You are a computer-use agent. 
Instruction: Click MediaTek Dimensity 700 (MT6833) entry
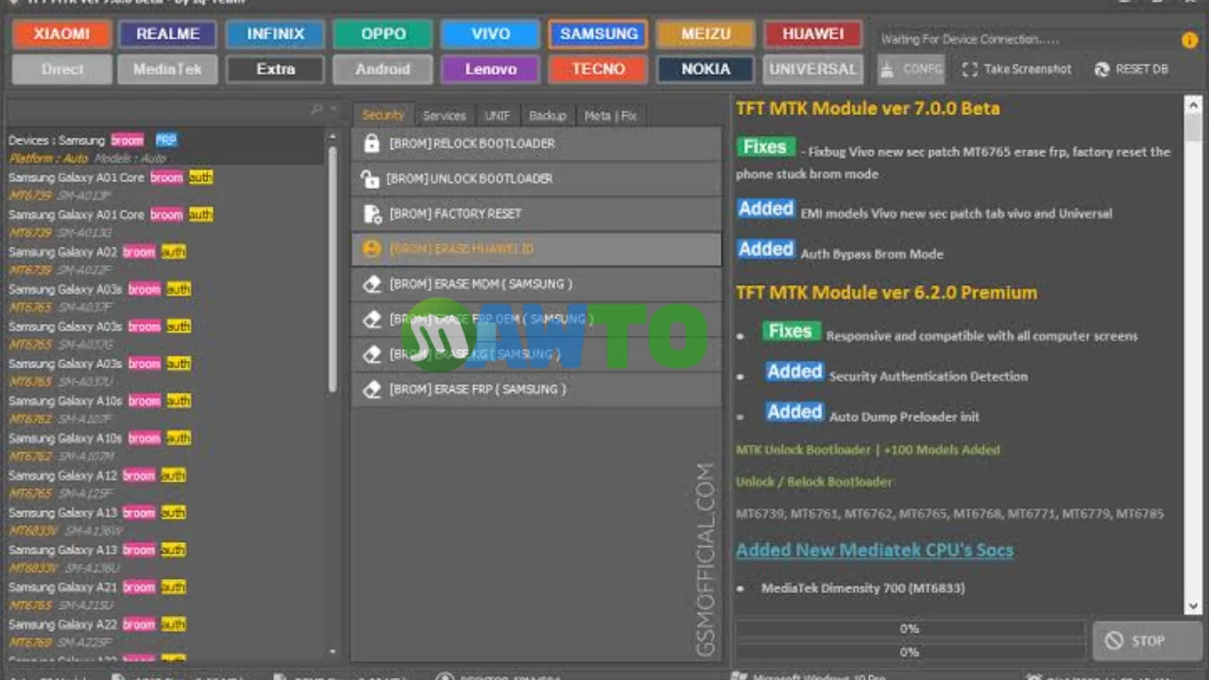862,588
